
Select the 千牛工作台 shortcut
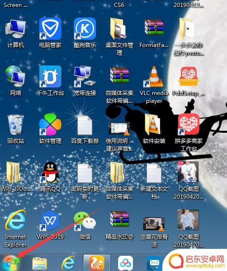[x=50, y=77]
